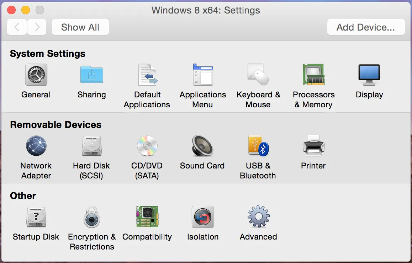Open the Display settings
The width and height of the screenshot is (412, 263).
pos(369,75)
